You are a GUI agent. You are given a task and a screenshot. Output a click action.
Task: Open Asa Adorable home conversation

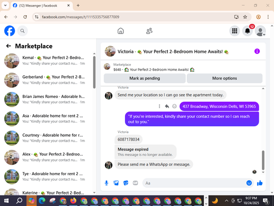click(48, 119)
